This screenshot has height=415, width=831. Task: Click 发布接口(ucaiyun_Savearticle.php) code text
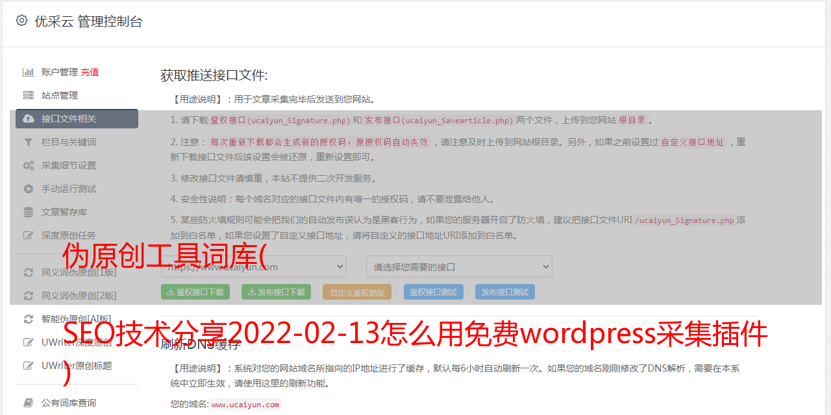pos(439,120)
